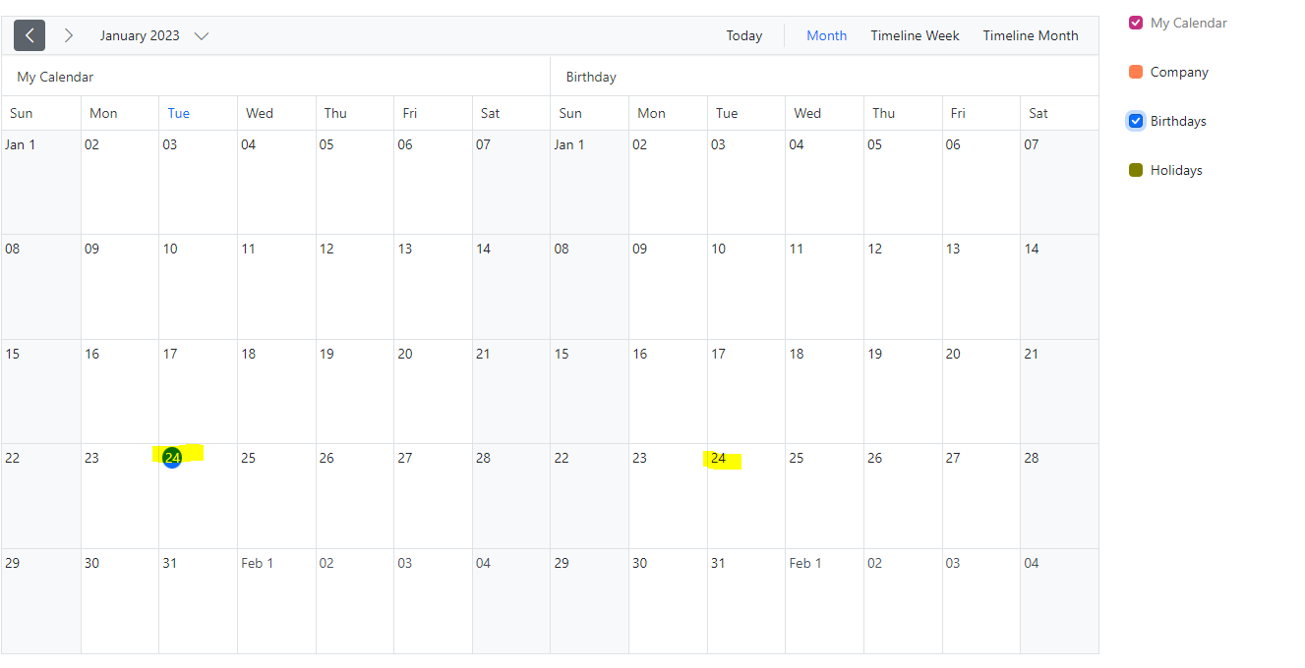Select the Birthday resource header
The image size is (1305, 668).
591,77
